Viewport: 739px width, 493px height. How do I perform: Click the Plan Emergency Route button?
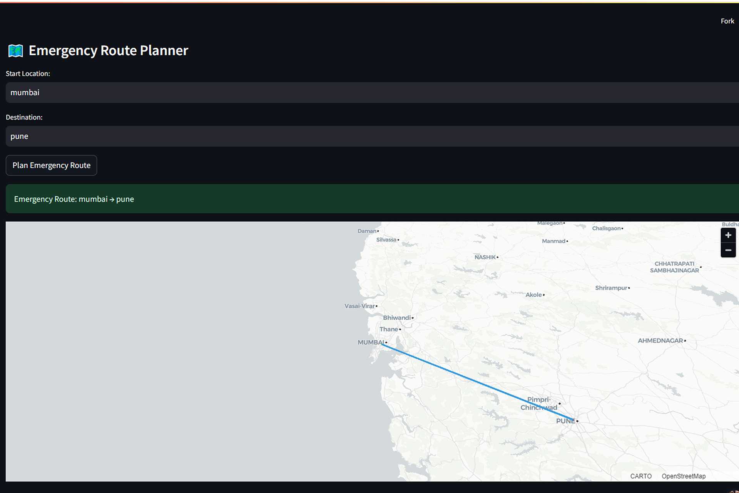pyautogui.click(x=51, y=165)
